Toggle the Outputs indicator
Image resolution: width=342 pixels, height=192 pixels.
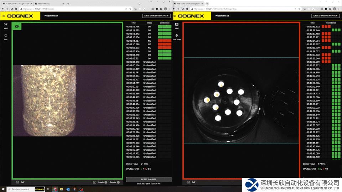(118, 182)
